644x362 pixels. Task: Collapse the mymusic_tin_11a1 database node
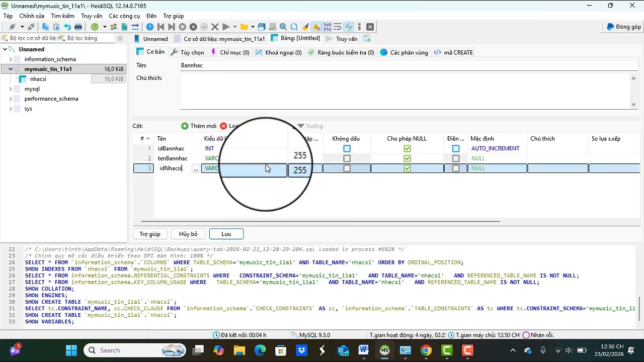[x=11, y=69]
